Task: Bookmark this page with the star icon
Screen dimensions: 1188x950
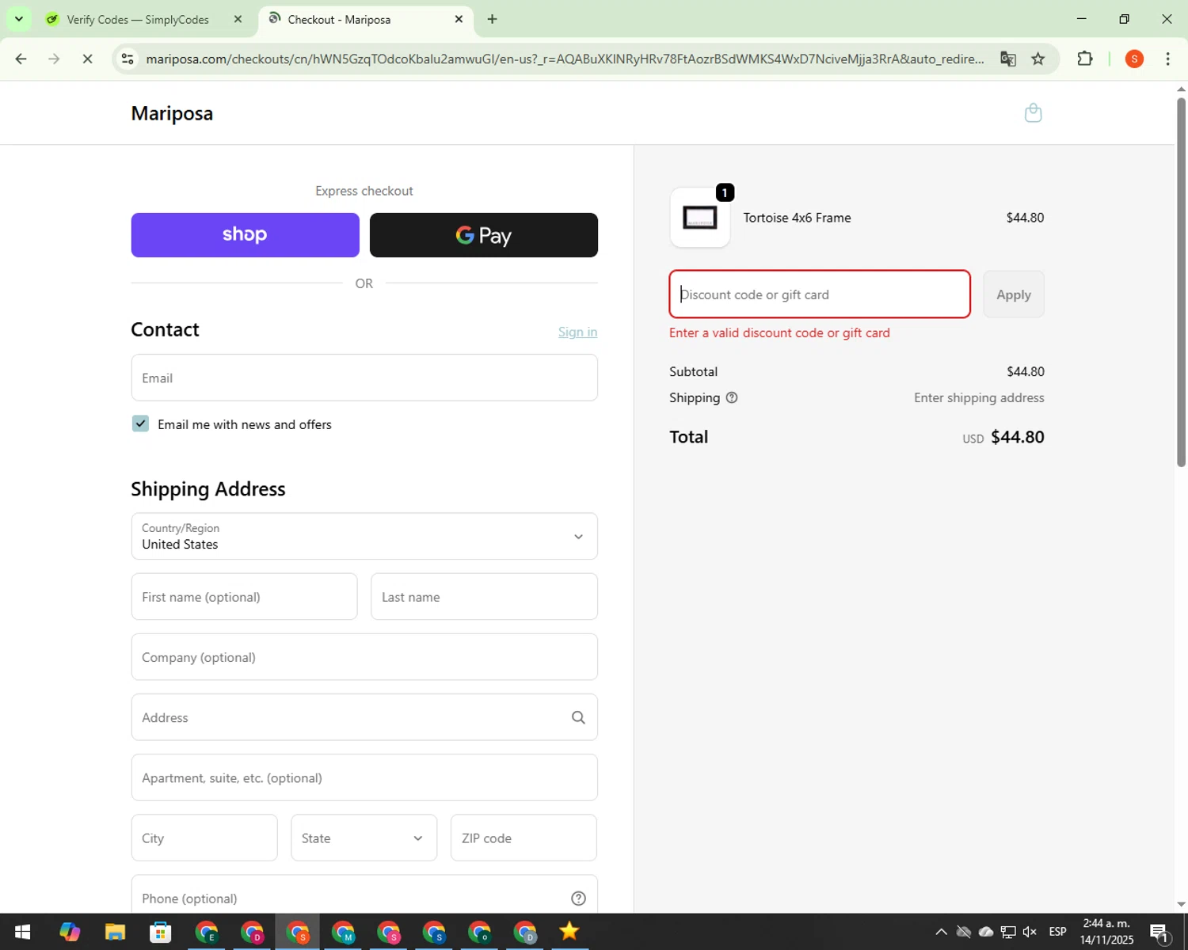Action: 1038,59
